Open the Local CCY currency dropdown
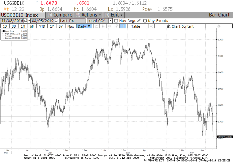This screenshot has height=168, width=233. (110, 21)
